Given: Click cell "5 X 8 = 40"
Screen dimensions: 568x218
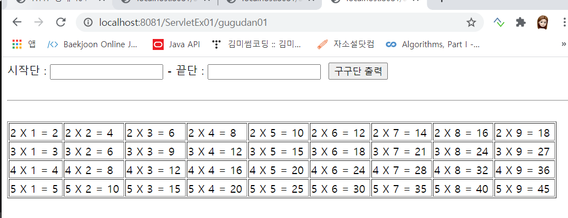Looking at the screenshot, I should coord(463,188).
